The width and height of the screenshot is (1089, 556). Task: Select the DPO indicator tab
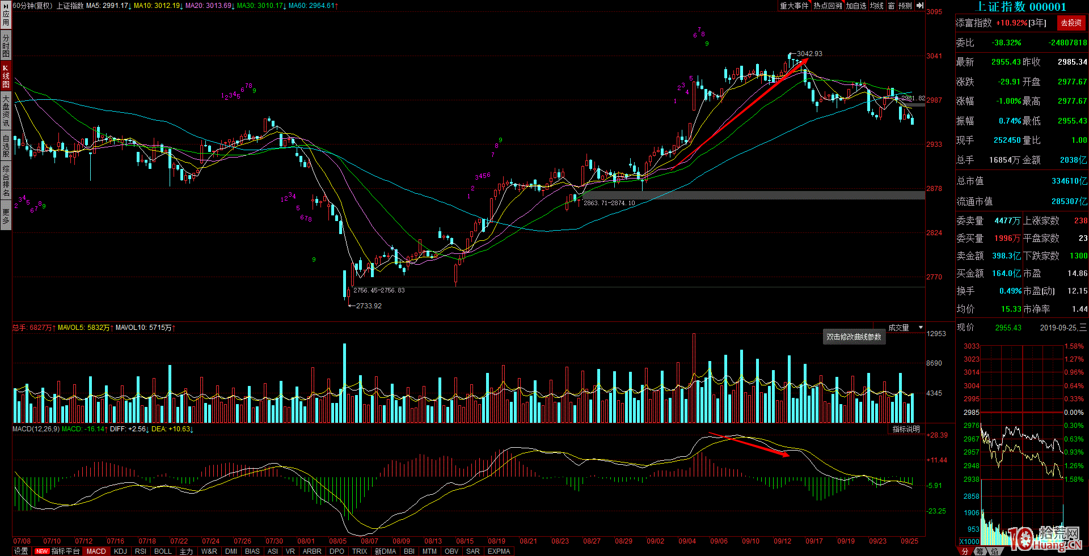coord(336,551)
